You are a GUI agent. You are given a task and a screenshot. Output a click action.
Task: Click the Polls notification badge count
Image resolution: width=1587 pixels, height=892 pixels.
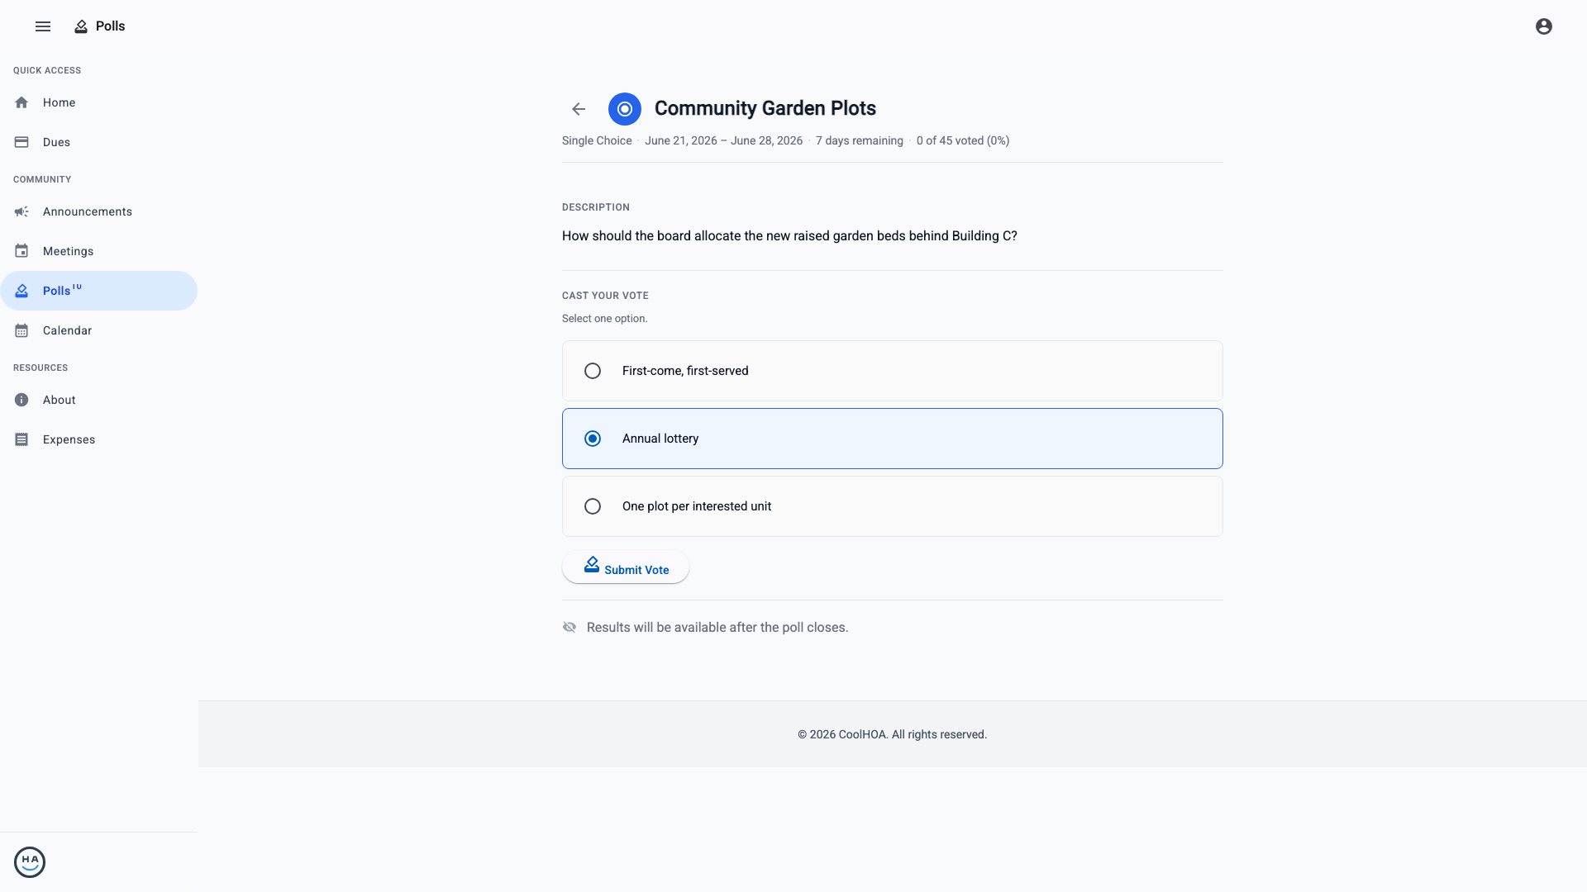click(77, 287)
